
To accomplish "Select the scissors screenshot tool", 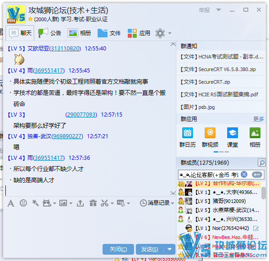I will (x=104, y=203).
